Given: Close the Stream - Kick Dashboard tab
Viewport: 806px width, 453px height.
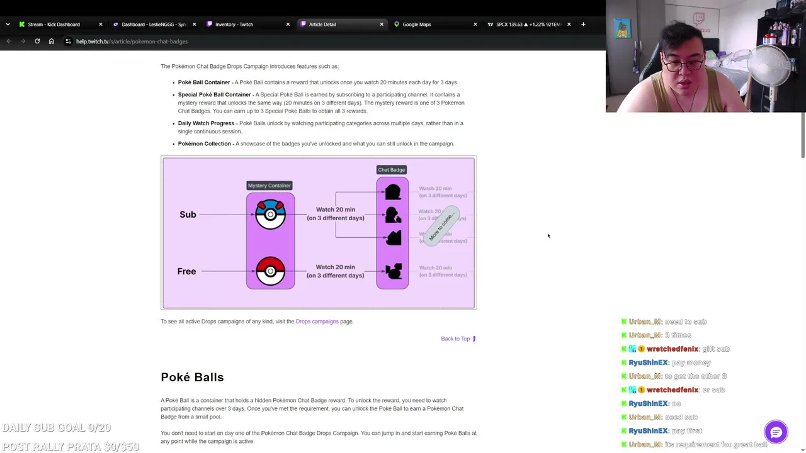Looking at the screenshot, I should [x=100, y=25].
